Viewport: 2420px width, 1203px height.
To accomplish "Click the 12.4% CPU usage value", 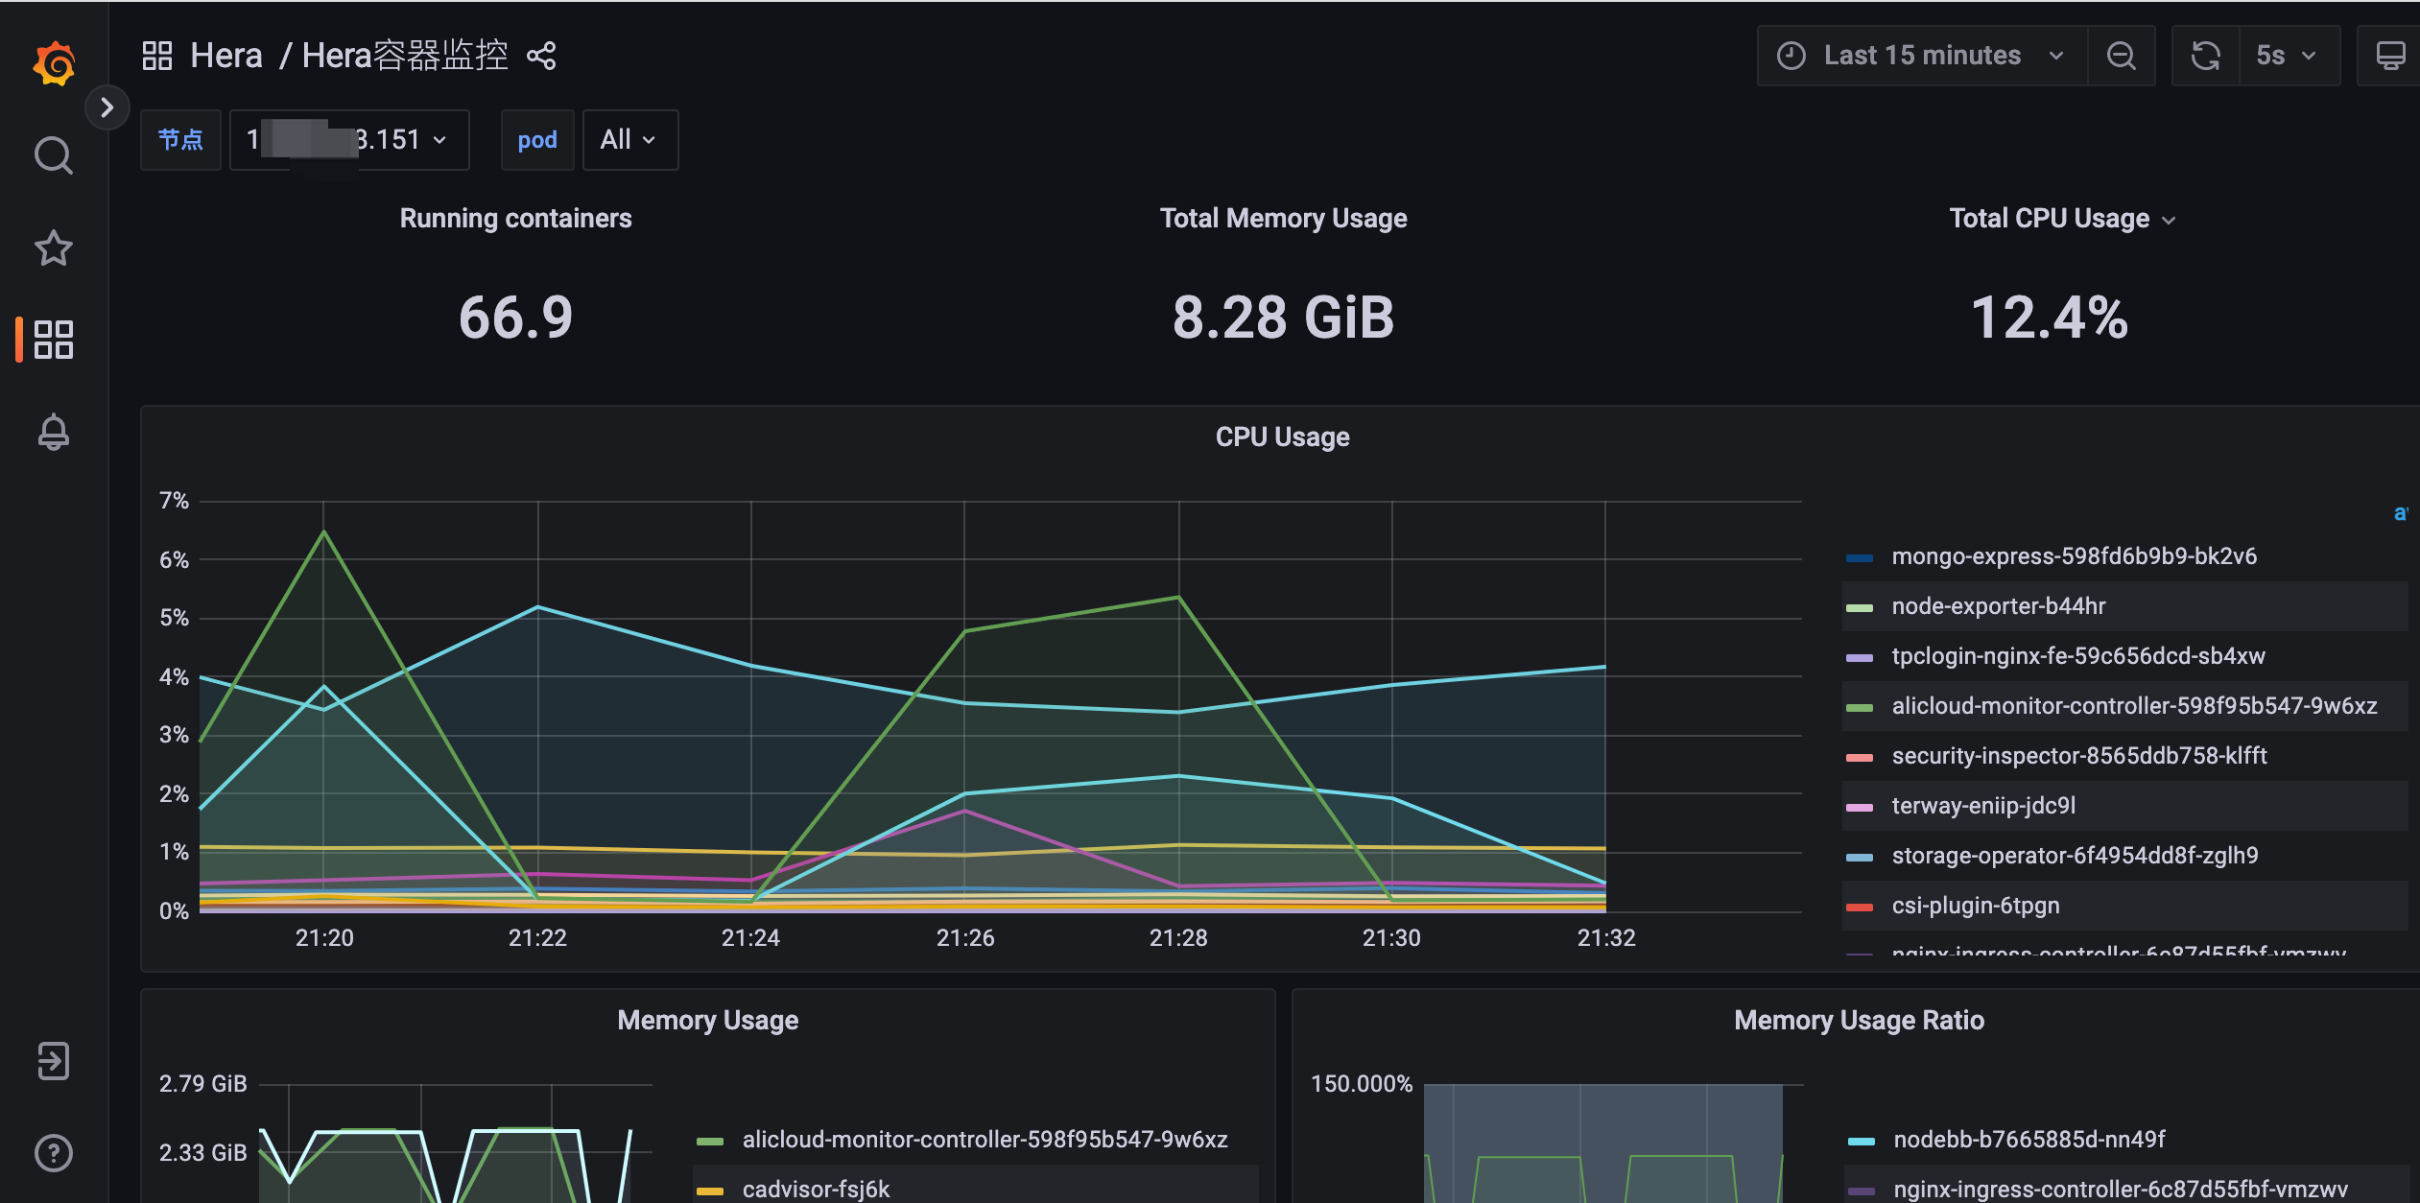I will click(x=2050, y=318).
